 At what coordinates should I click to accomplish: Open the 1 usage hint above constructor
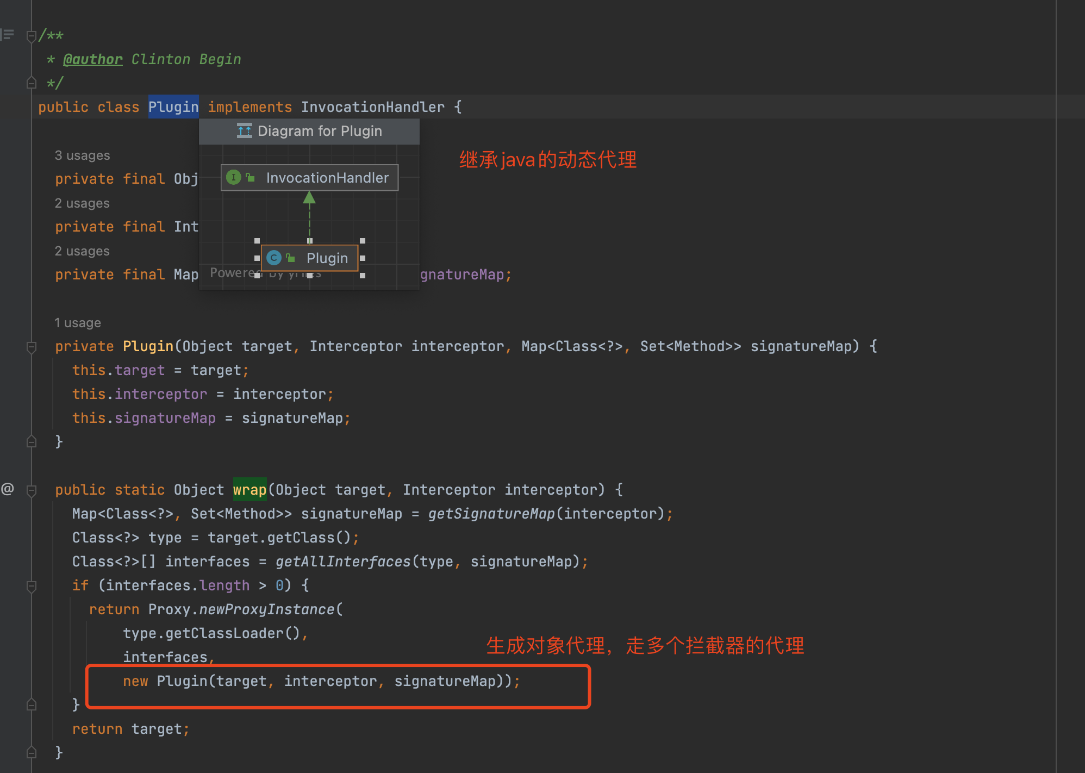pos(78,323)
